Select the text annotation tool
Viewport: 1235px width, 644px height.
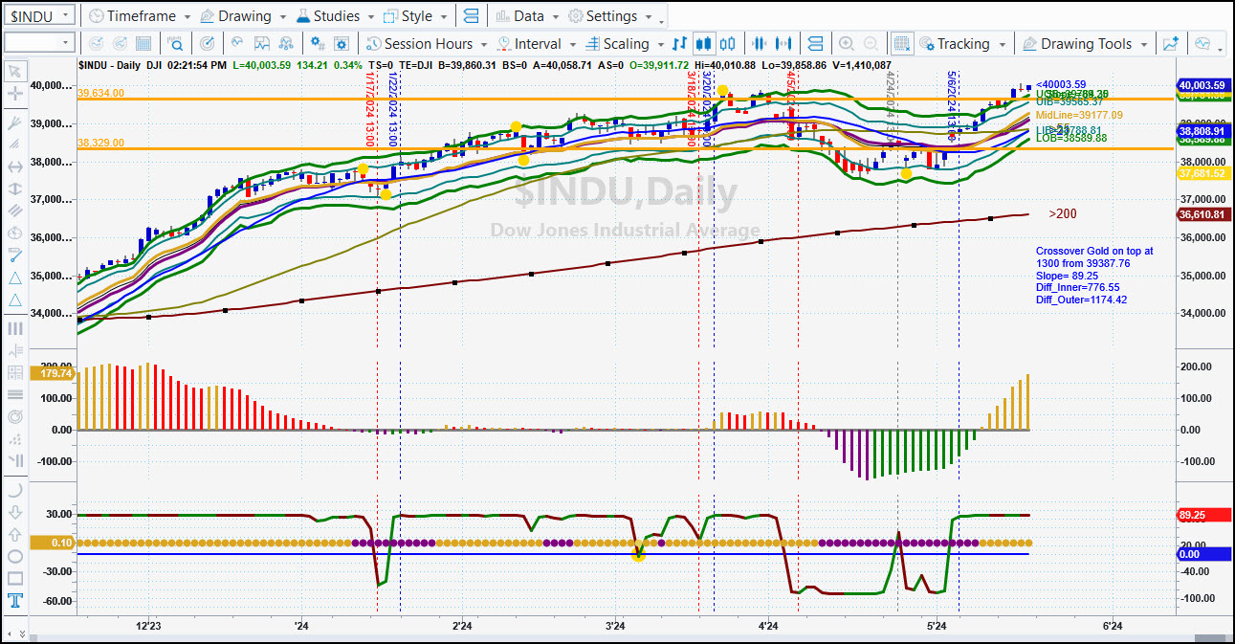point(15,601)
